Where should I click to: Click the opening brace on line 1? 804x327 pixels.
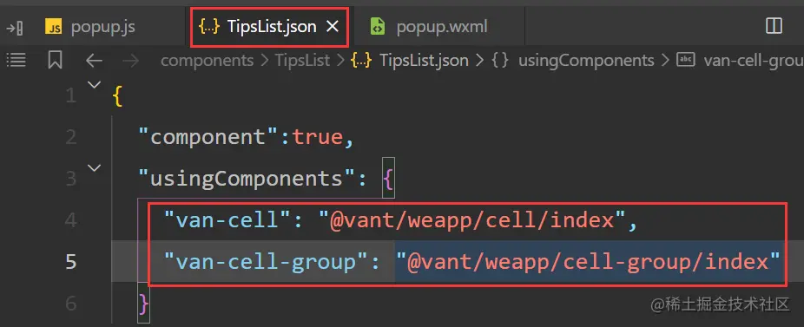pos(118,96)
